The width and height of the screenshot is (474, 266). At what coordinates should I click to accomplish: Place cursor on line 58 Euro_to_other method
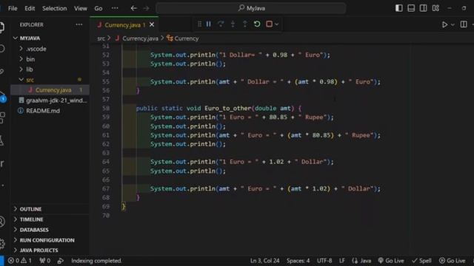tap(227, 109)
